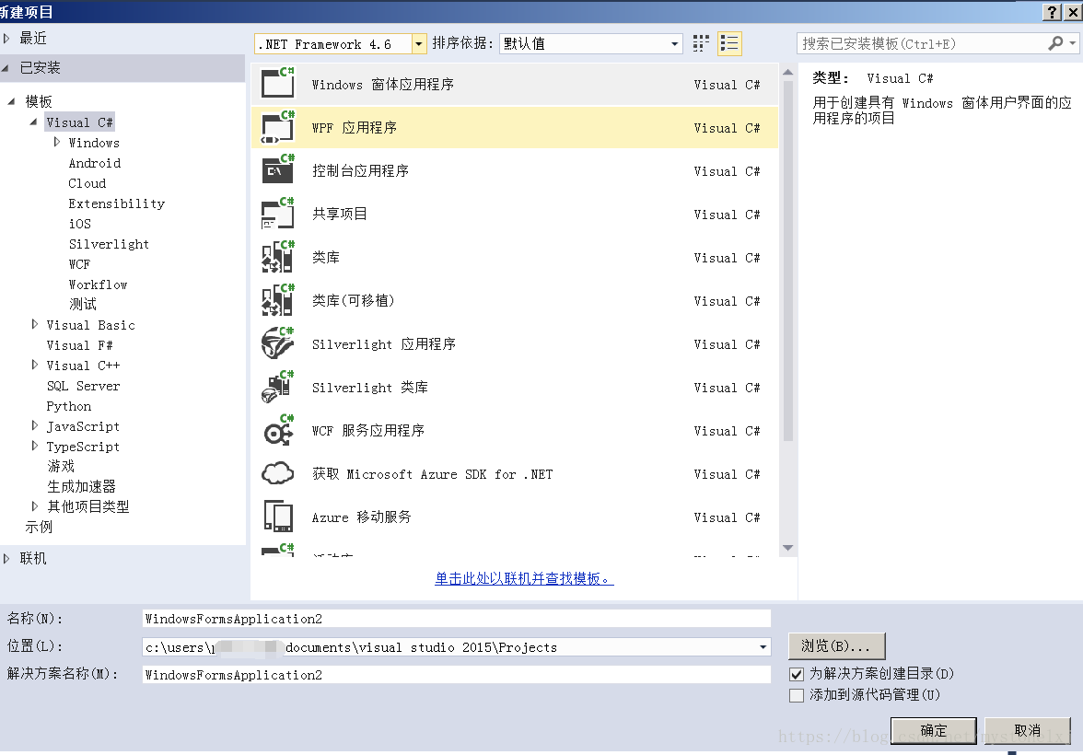Screen dimensions: 1083x755
Task: Choose the Silverlight 类库 icon
Action: (278, 387)
